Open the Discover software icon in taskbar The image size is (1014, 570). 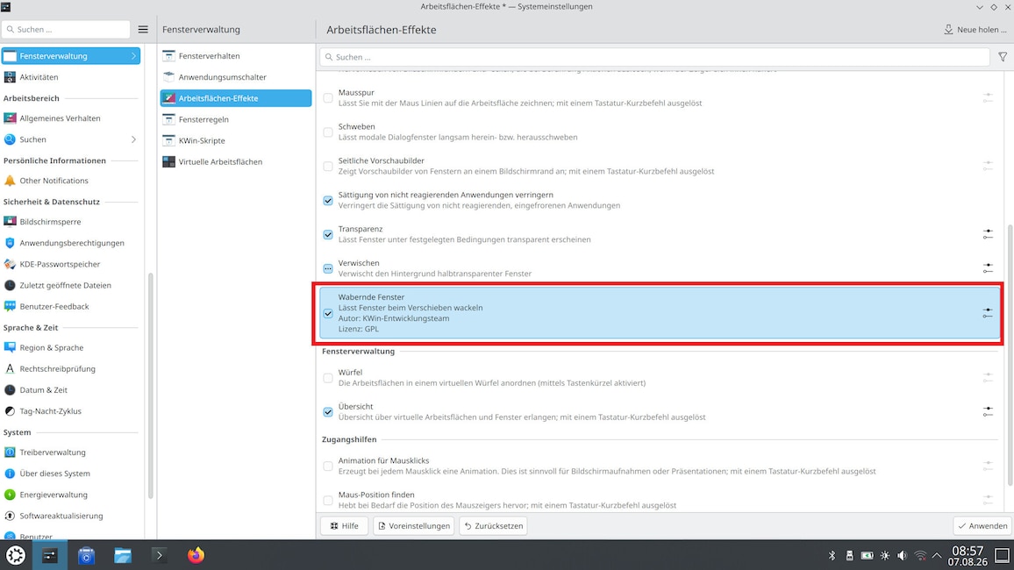[x=87, y=555]
